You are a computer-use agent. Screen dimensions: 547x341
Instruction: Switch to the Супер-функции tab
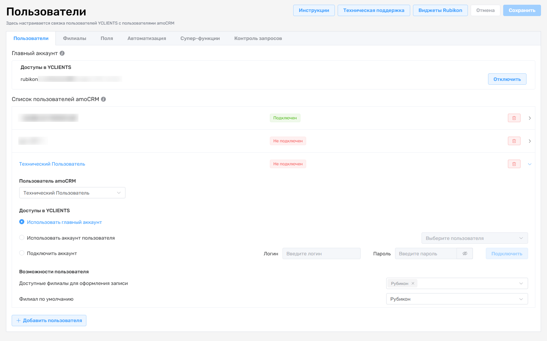click(200, 38)
